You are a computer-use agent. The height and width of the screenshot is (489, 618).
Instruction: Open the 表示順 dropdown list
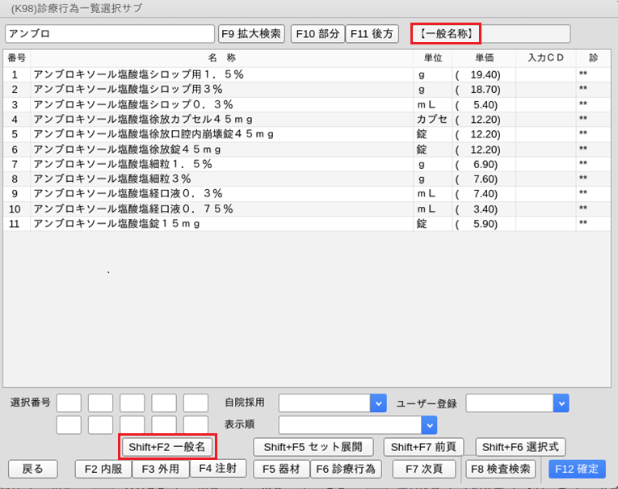[x=429, y=425]
